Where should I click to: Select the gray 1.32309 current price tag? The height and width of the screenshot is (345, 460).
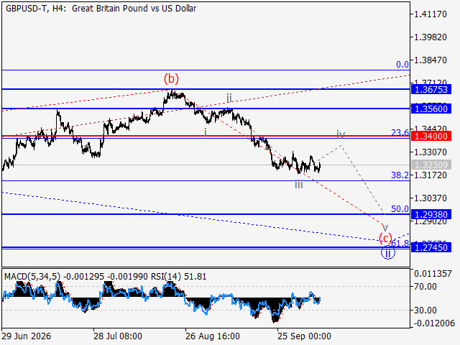point(431,165)
